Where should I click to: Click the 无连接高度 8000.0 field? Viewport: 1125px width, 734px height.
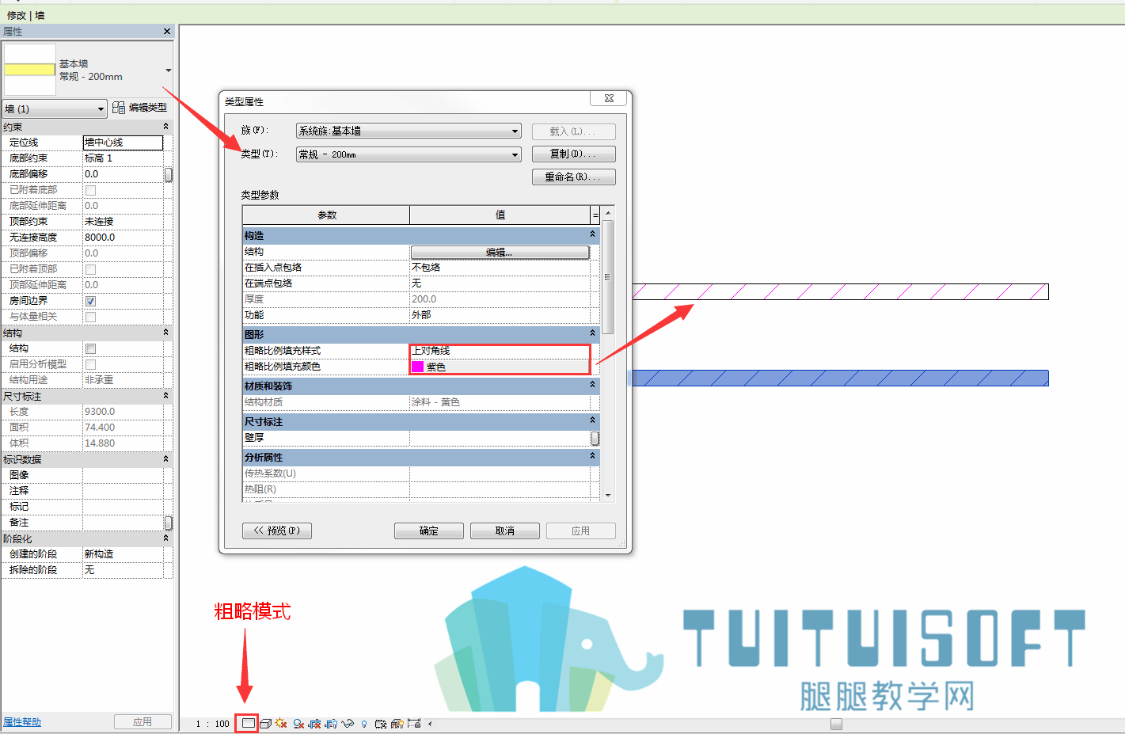point(123,238)
